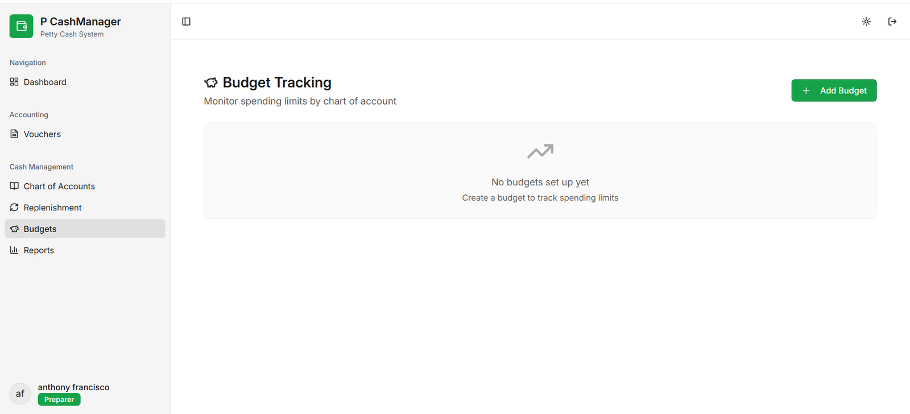Toggle the sidebar collapse icon
This screenshot has height=414, width=910.
pyautogui.click(x=186, y=22)
